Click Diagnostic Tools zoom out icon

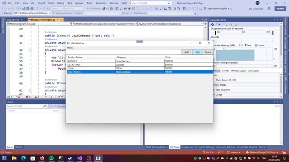(231, 24)
